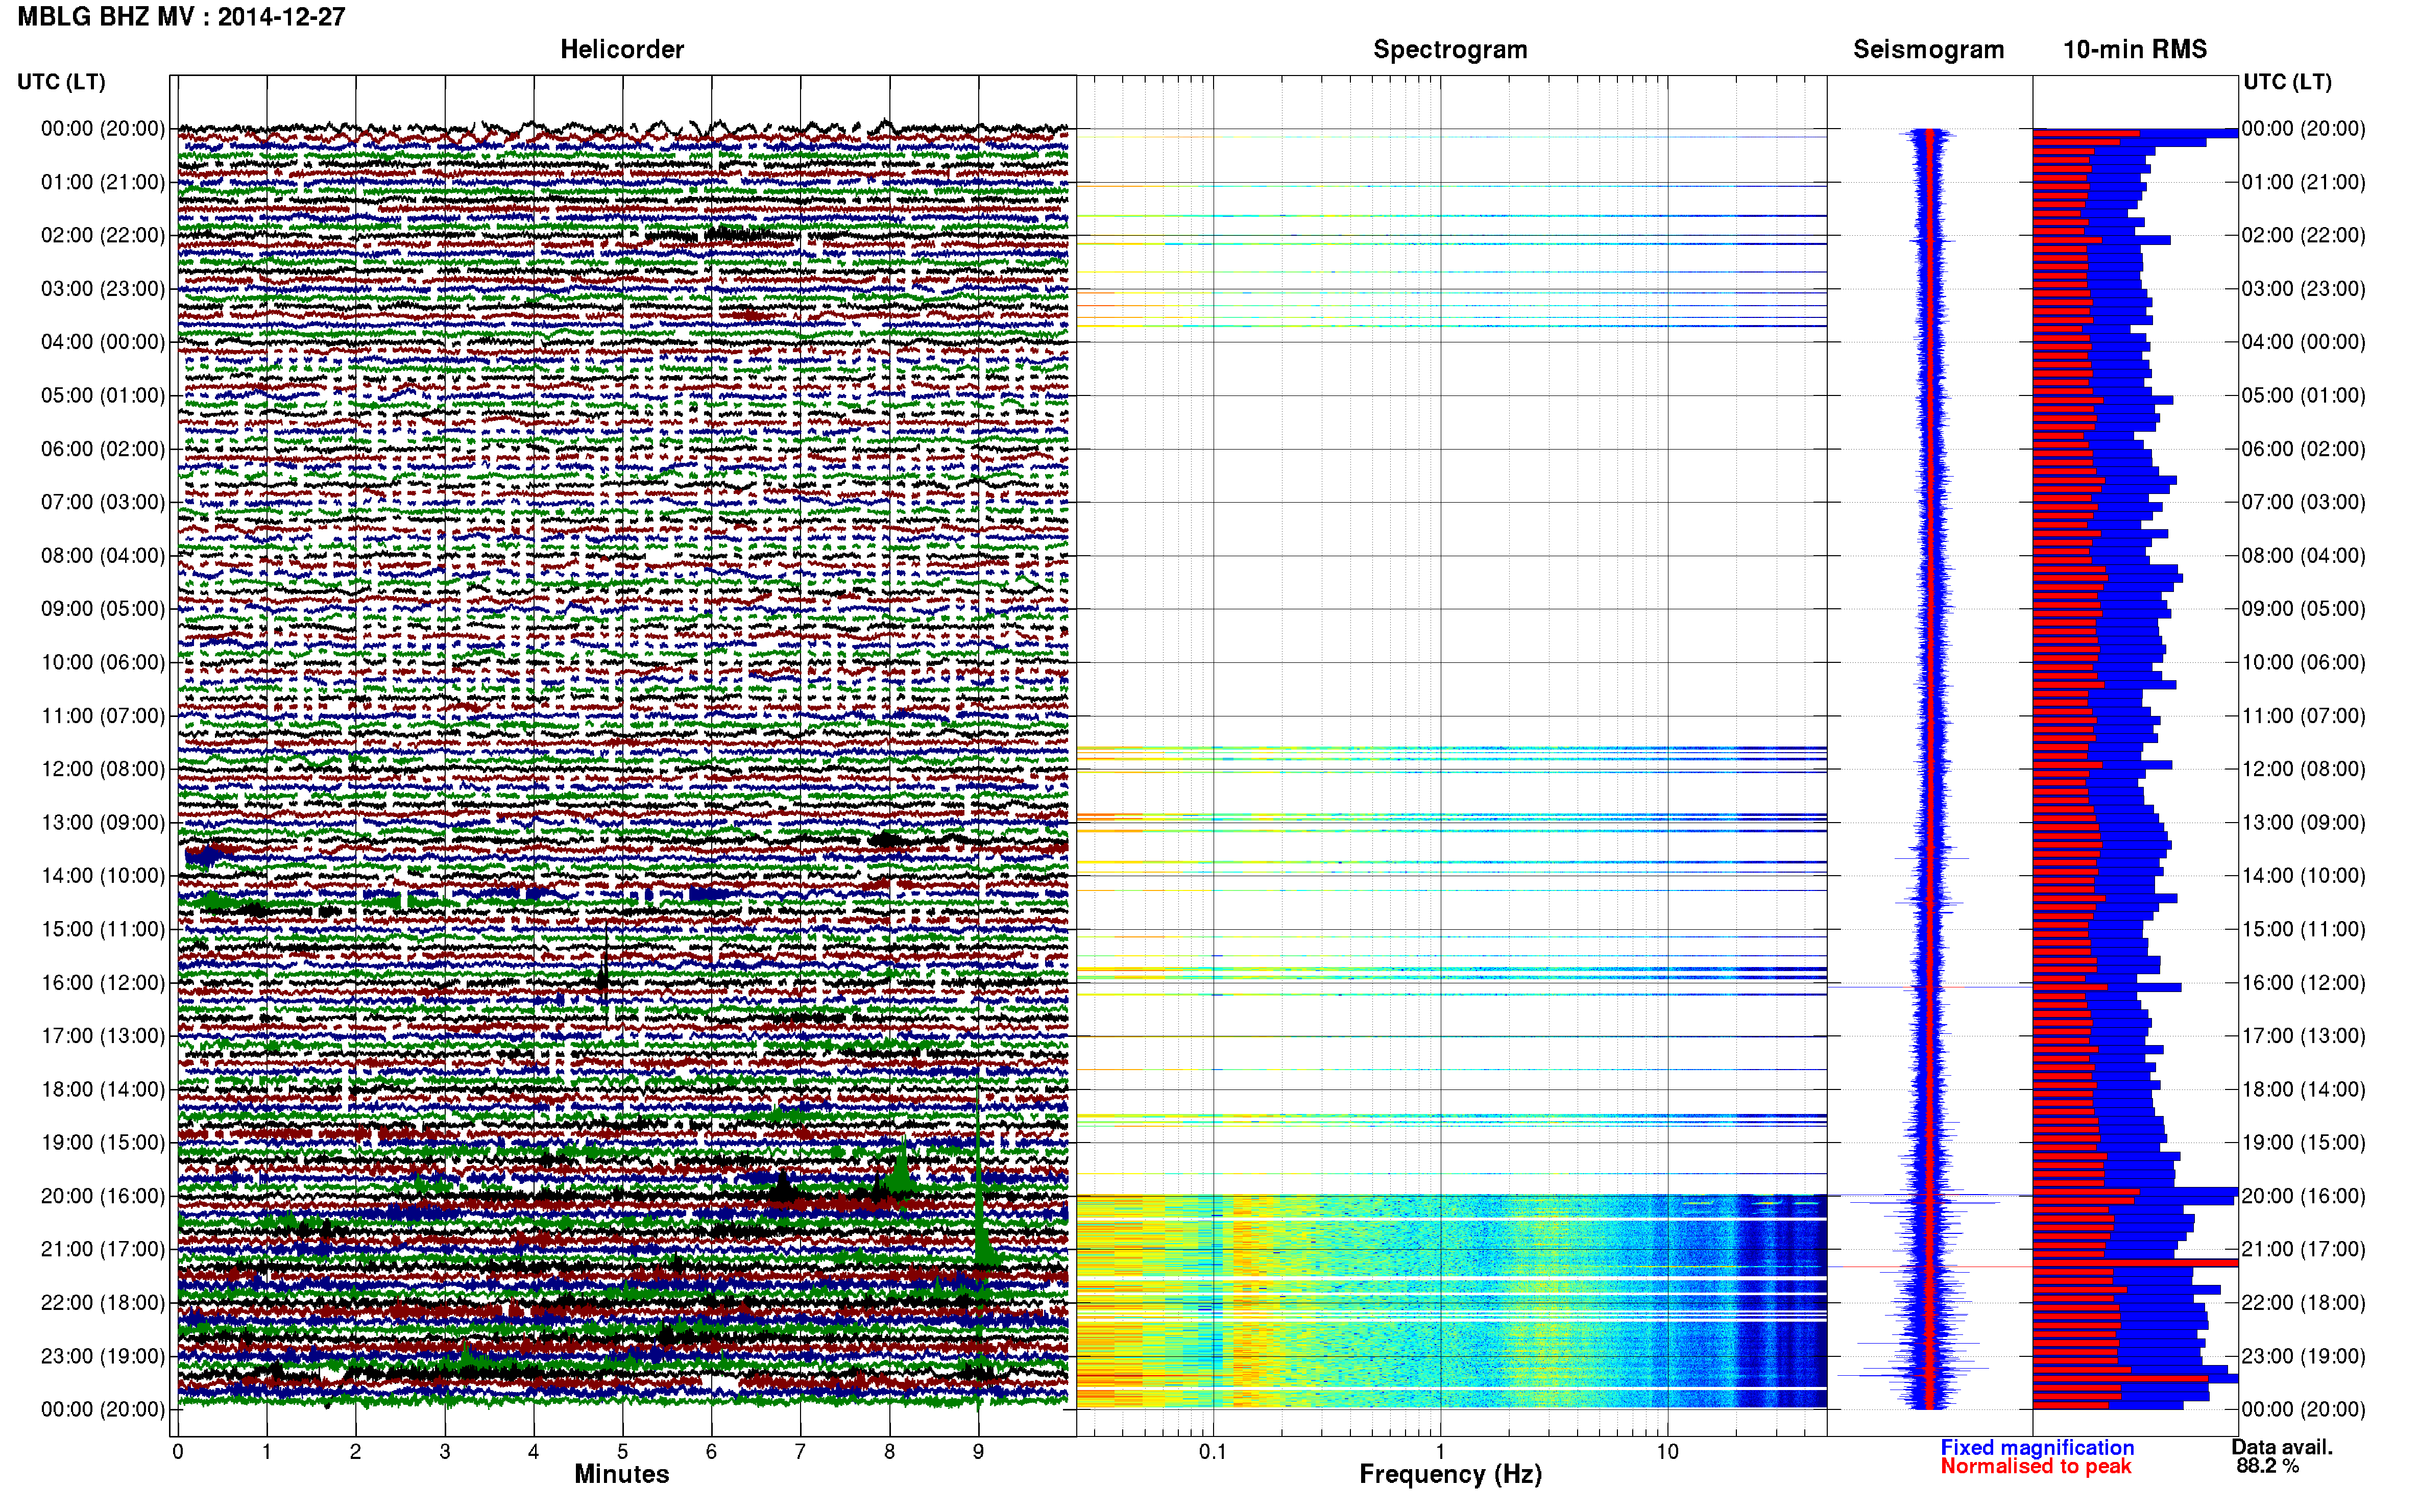Screen dimensions: 2420x1512
Task: Select the title MBLG BHZ MV : 2014-12-27
Action: pos(181,17)
